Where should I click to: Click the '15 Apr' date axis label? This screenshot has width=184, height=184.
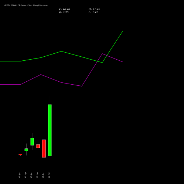click(x=20, y=175)
